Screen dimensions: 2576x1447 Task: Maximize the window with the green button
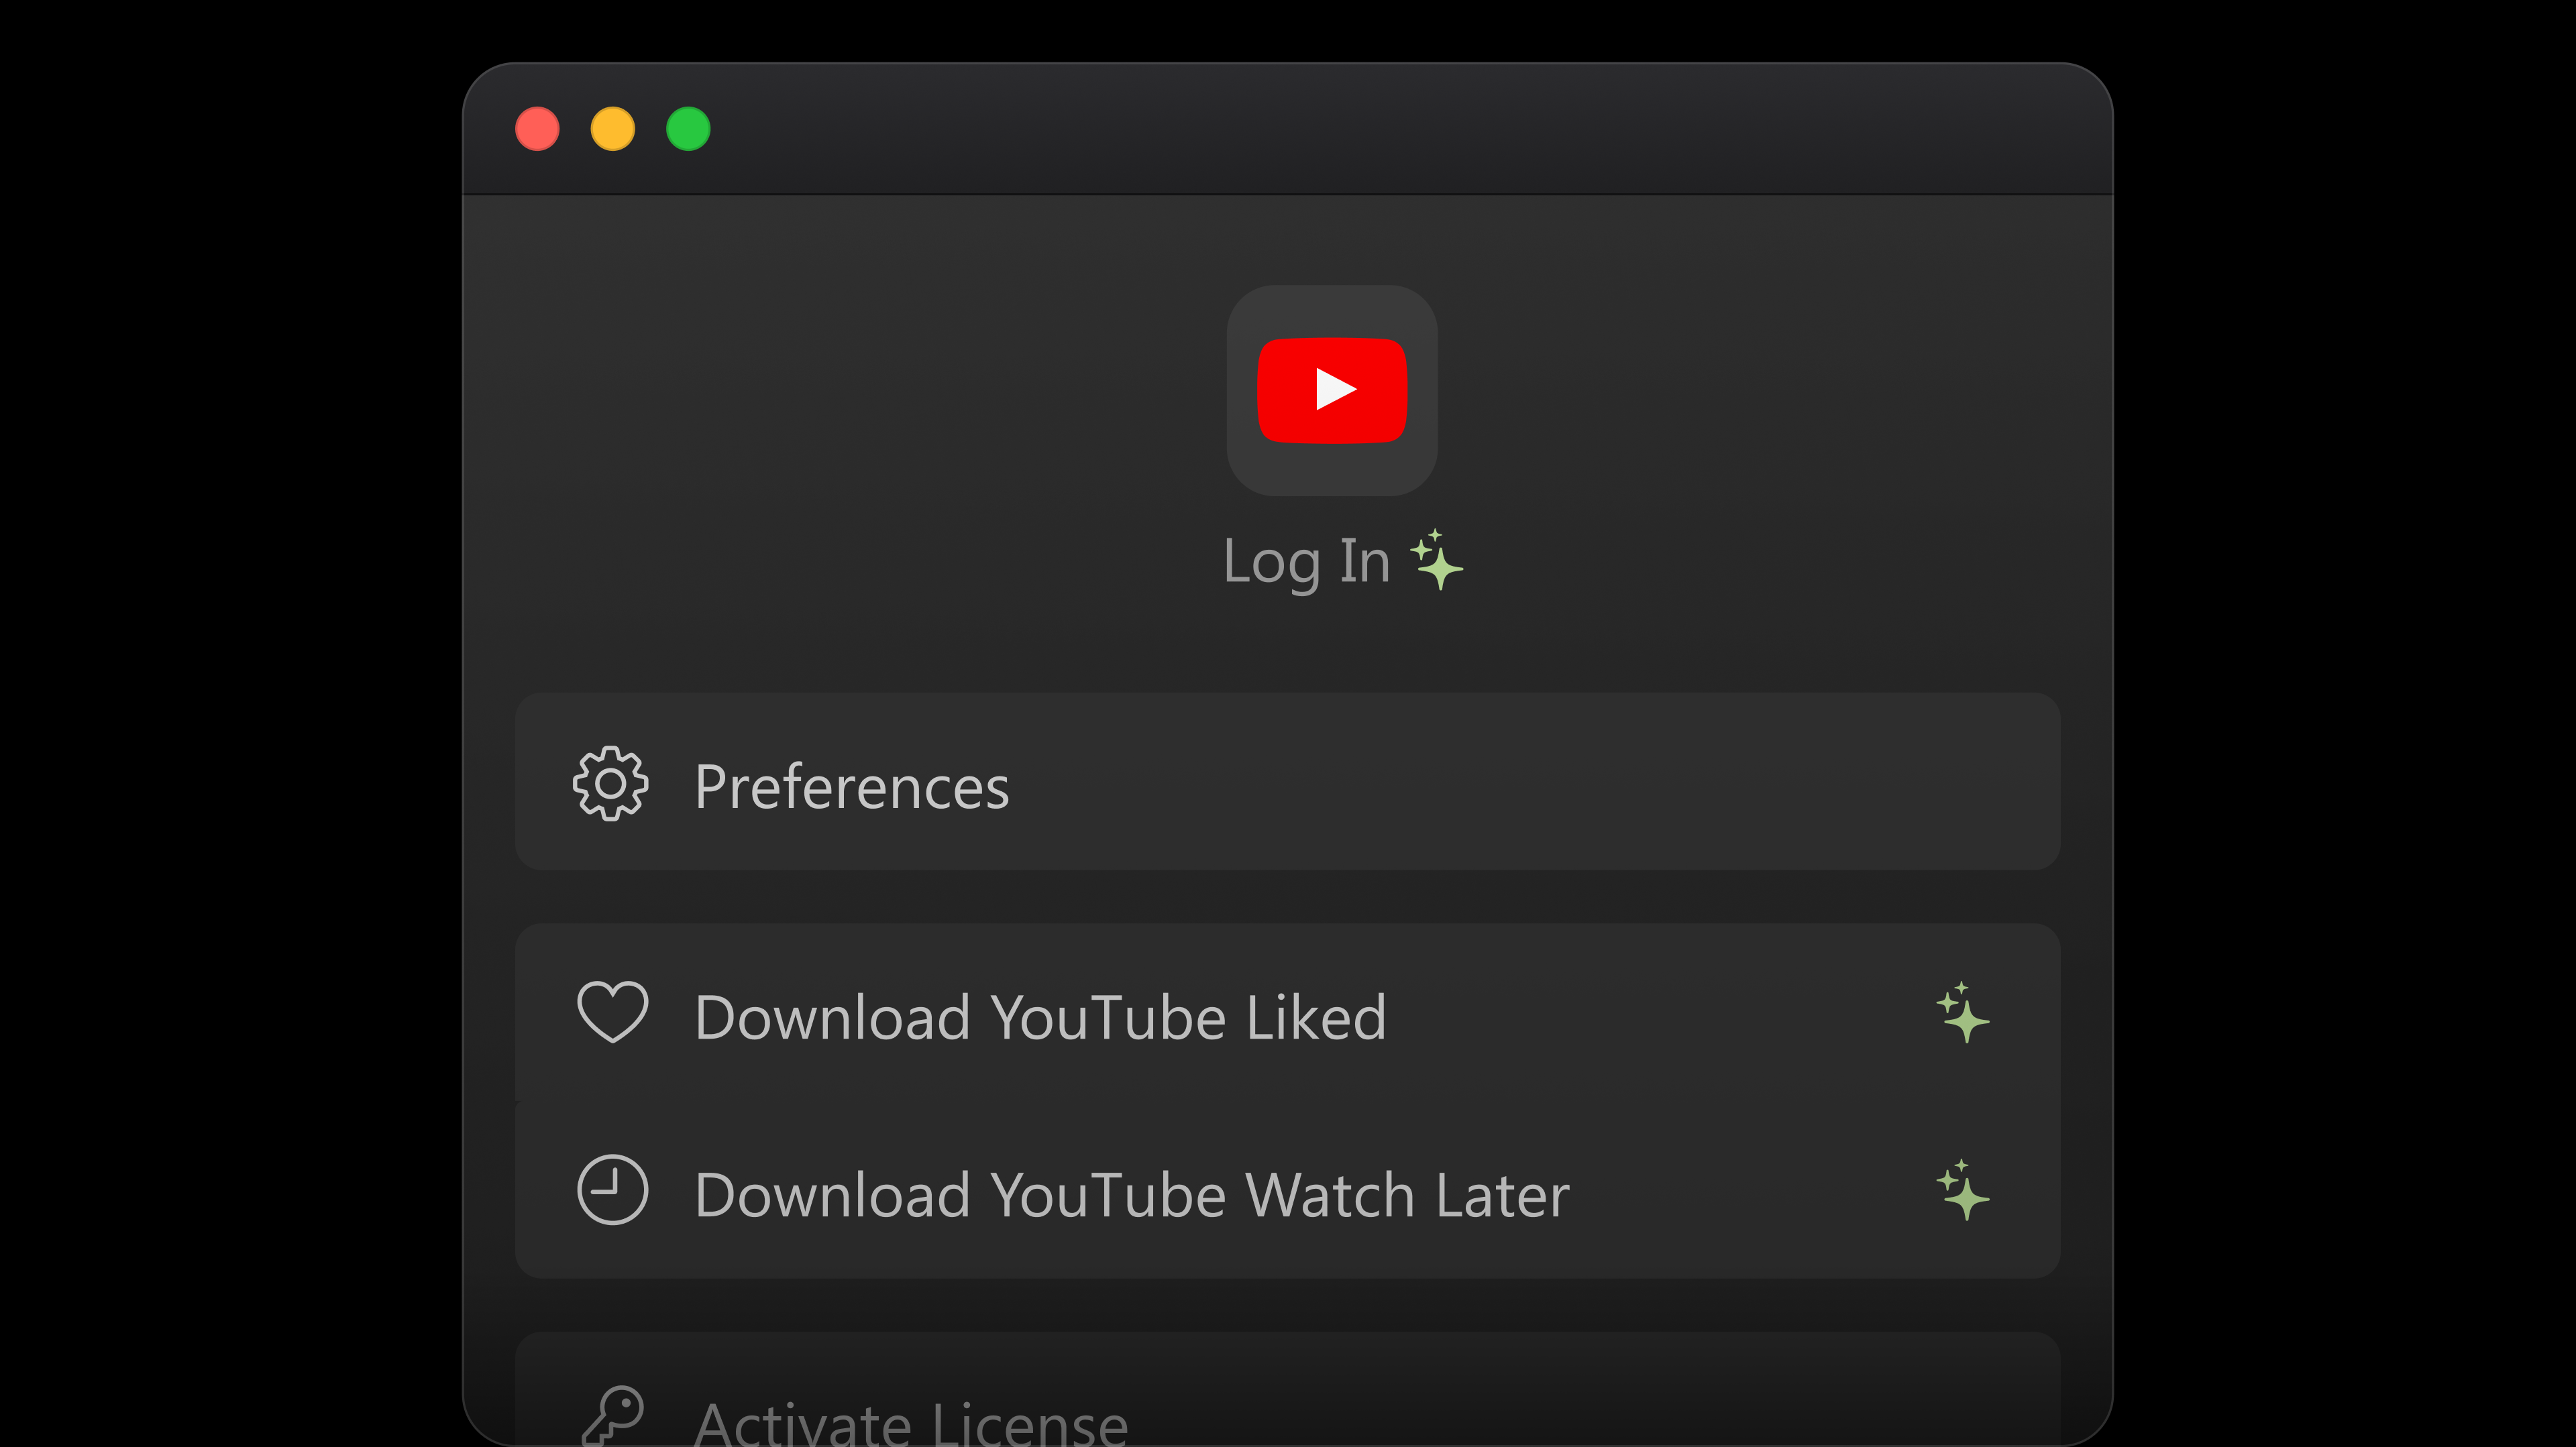pos(688,129)
